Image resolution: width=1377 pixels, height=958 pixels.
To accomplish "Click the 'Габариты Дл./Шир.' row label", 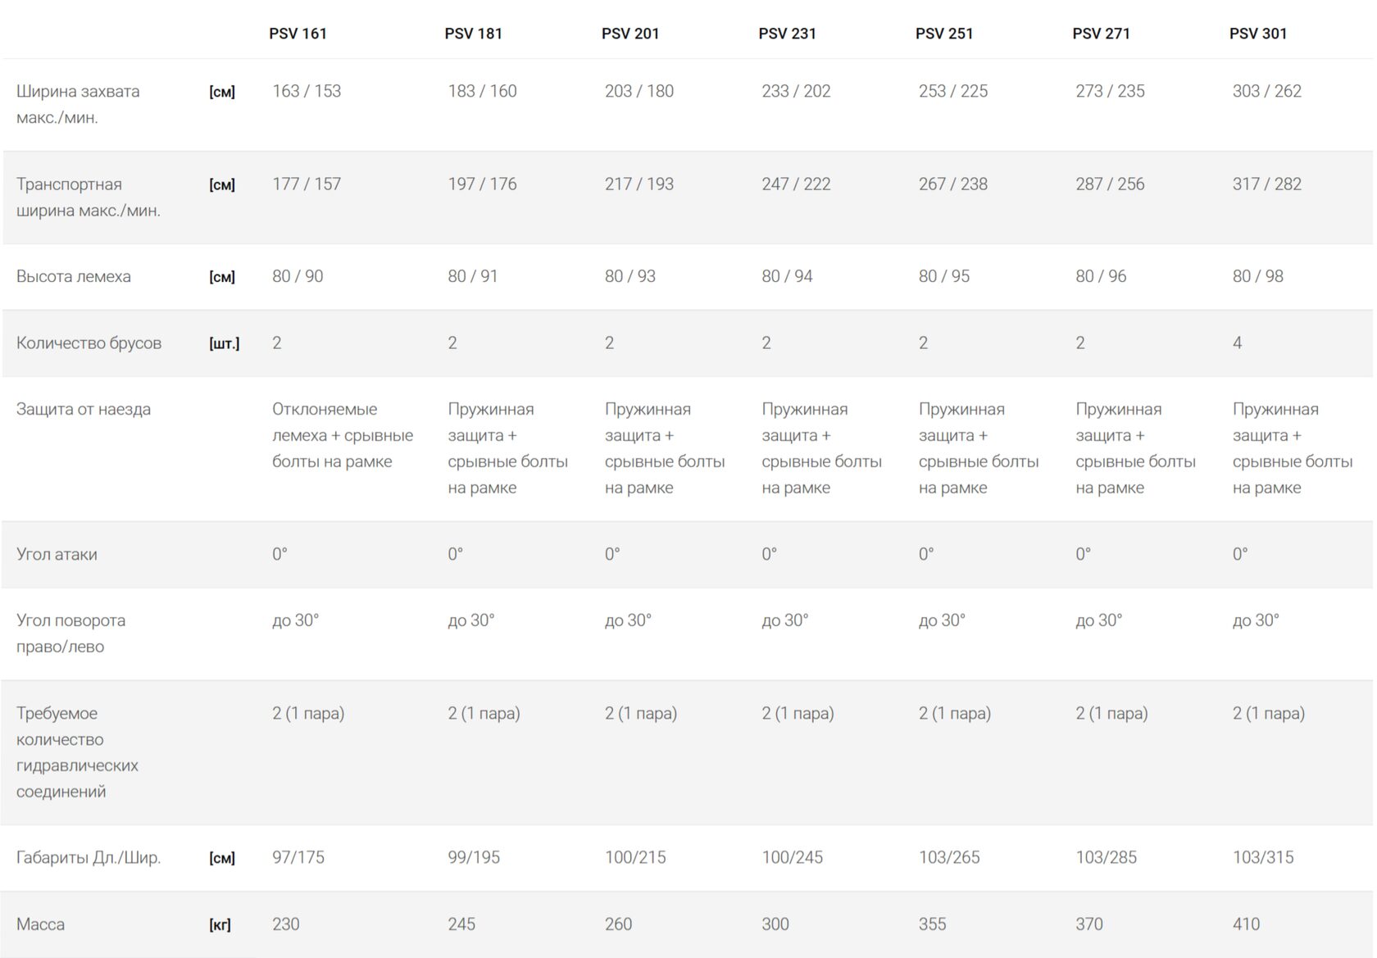I will click(x=89, y=857).
